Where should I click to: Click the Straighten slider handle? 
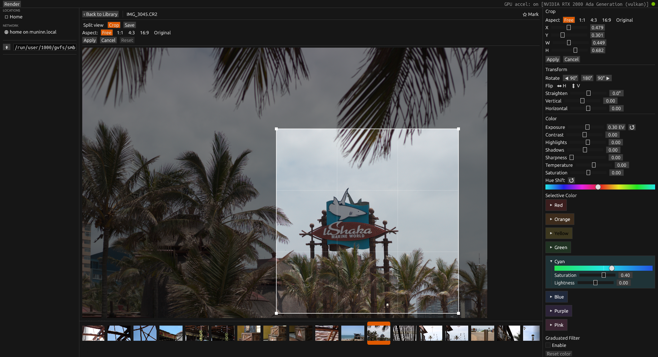(588, 93)
